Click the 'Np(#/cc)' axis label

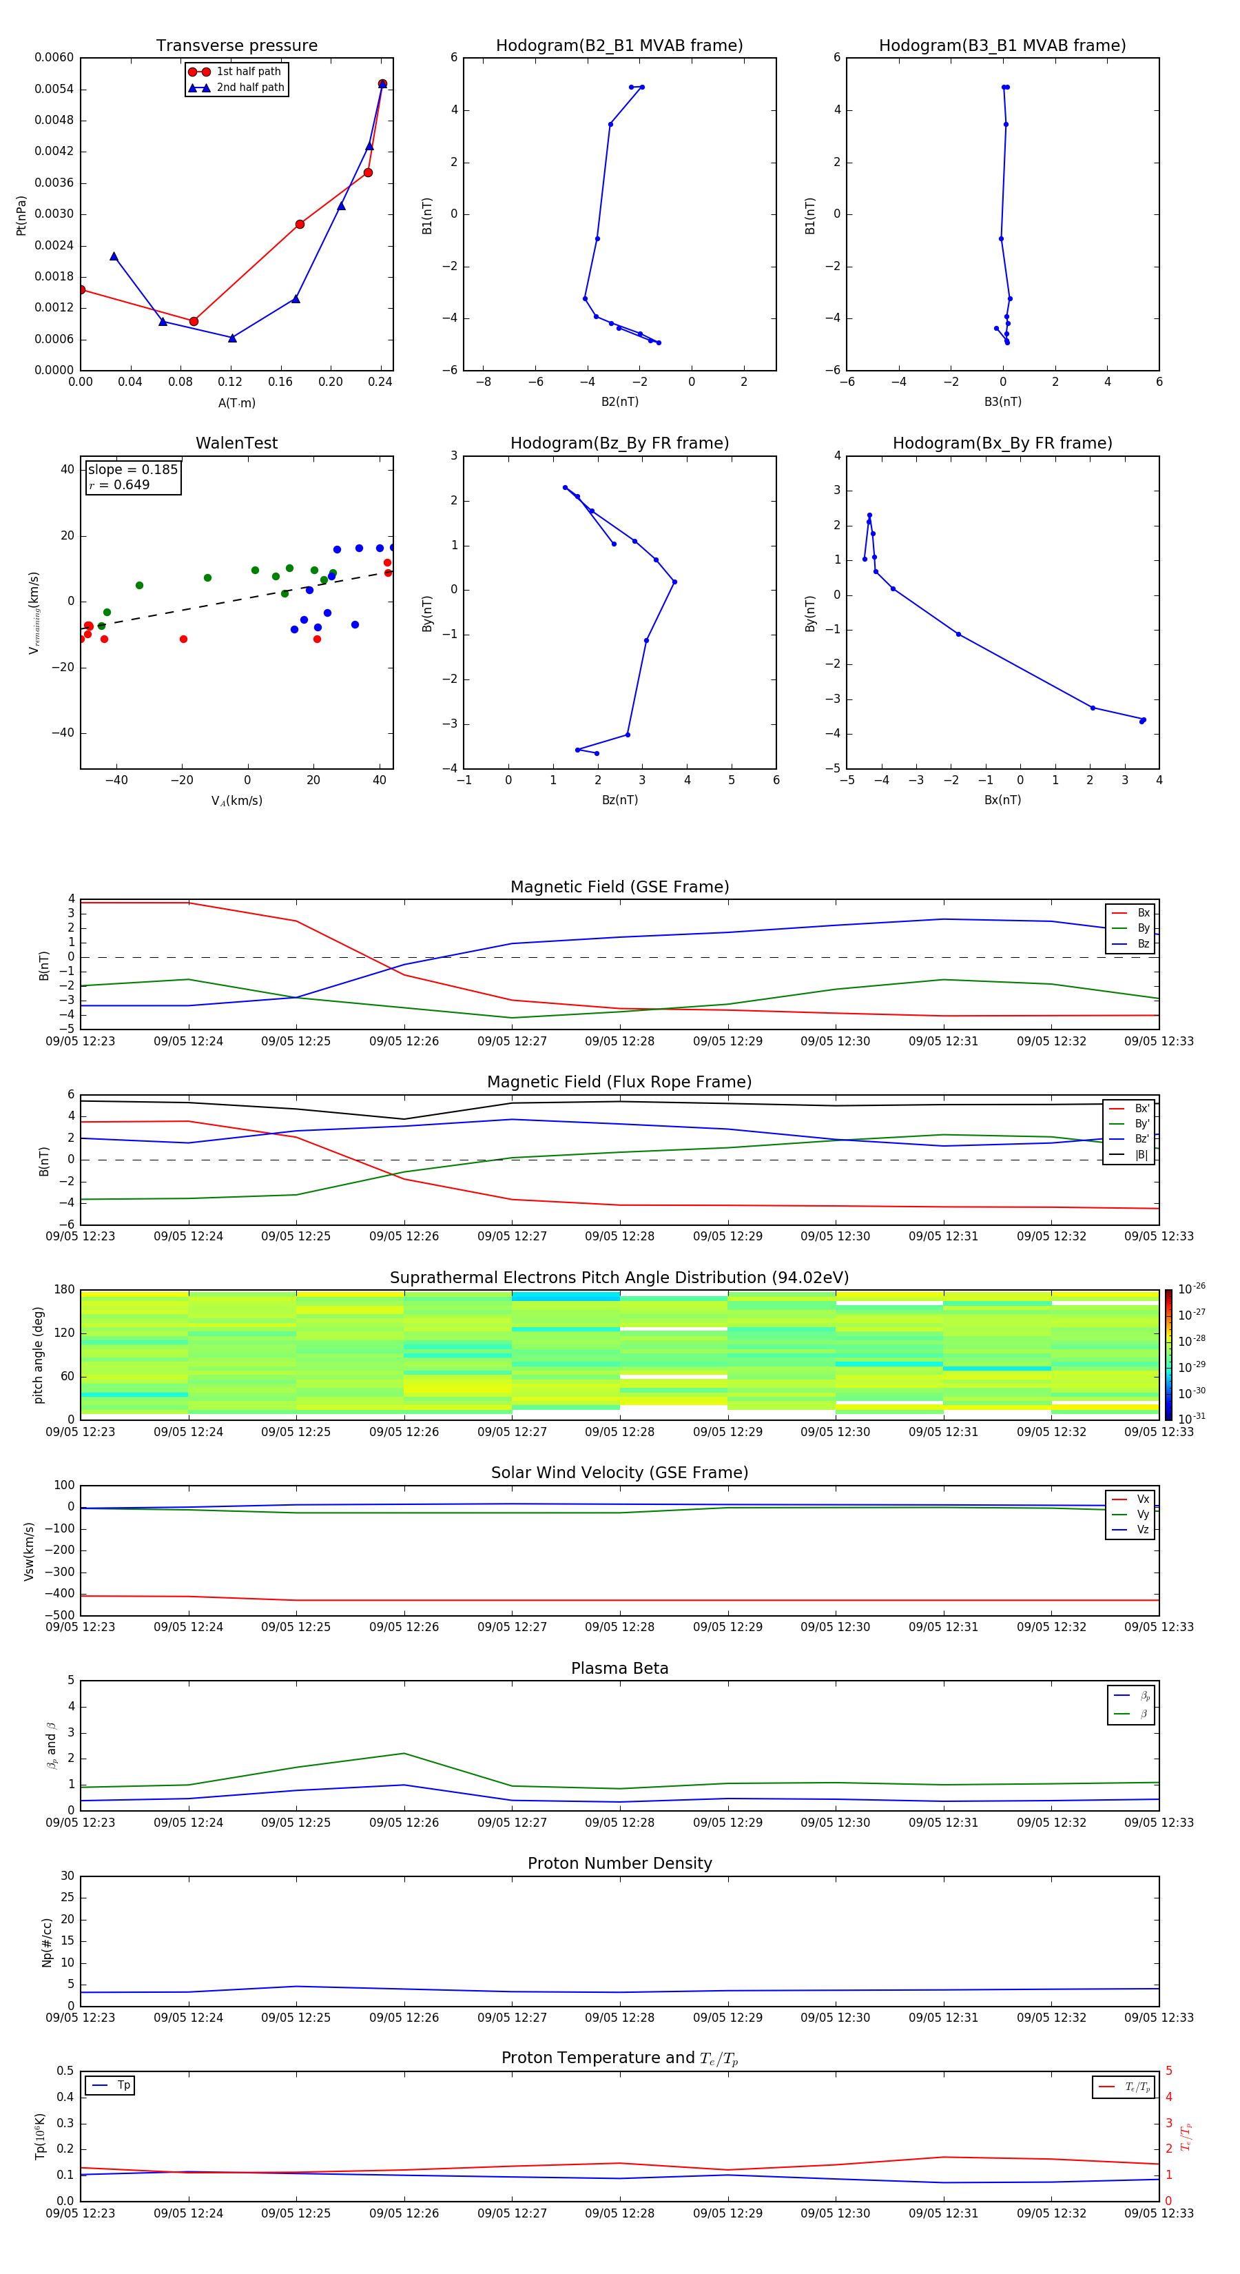pos(47,1942)
